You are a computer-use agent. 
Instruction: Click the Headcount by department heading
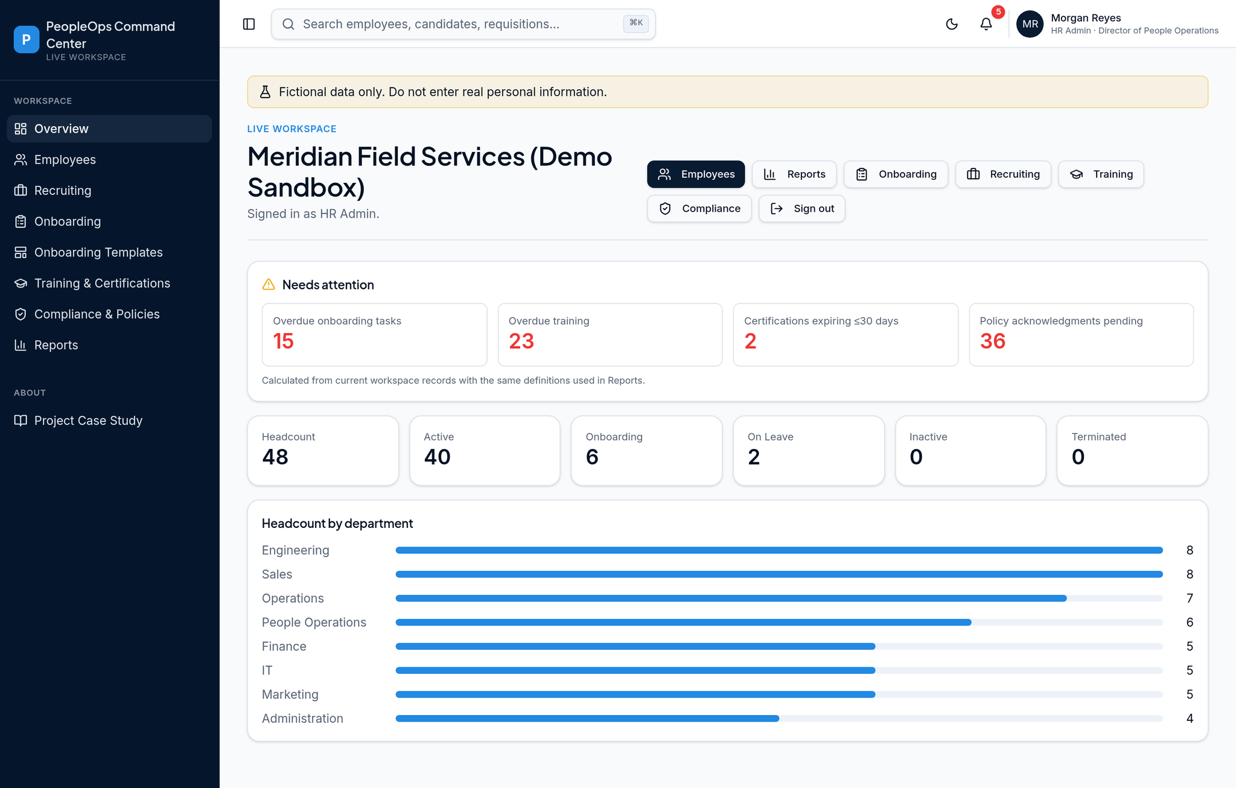(x=337, y=524)
